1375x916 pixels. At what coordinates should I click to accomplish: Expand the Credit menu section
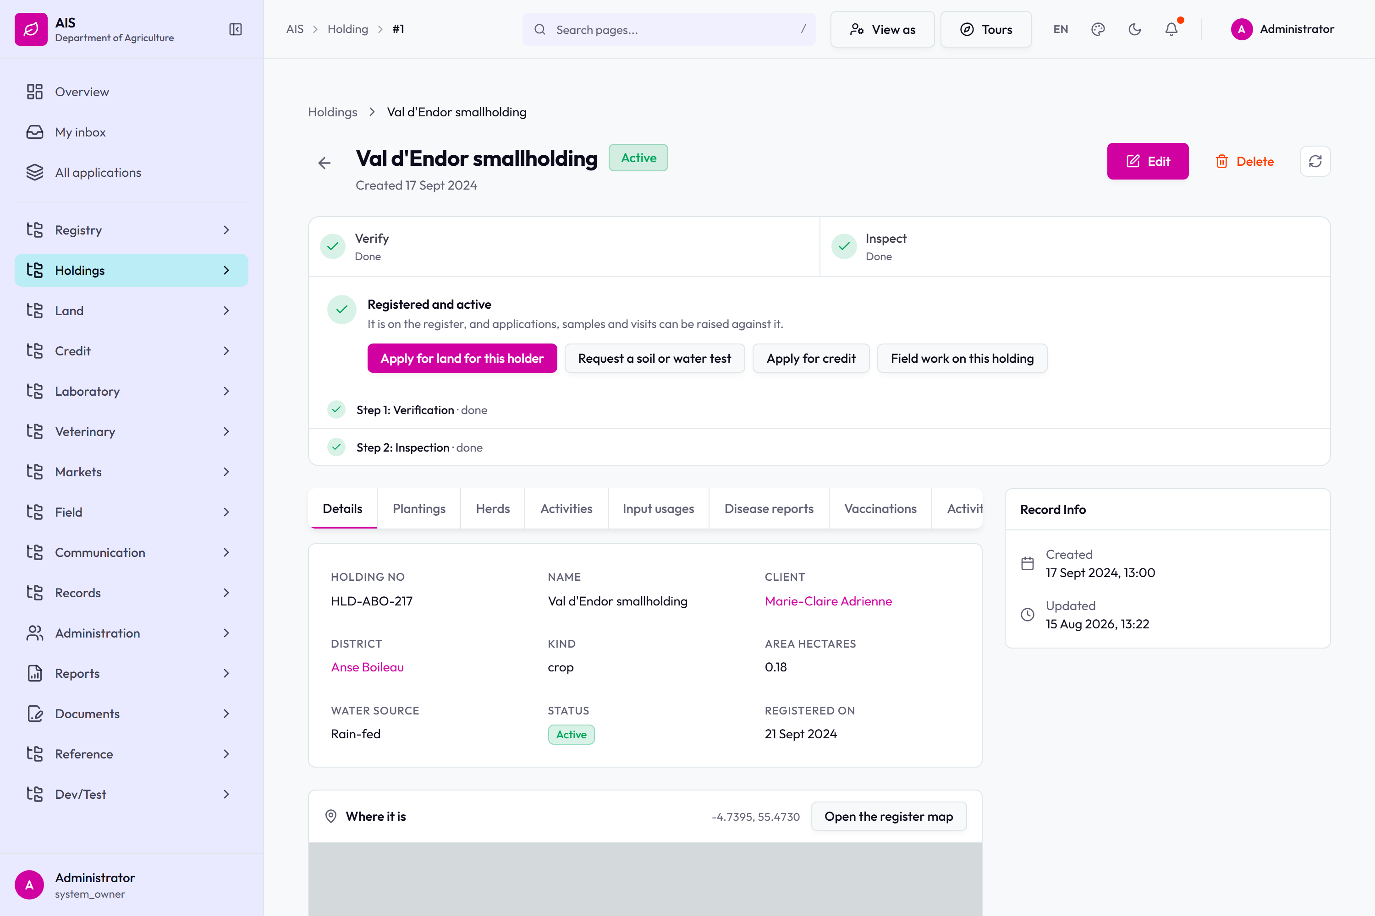132,351
